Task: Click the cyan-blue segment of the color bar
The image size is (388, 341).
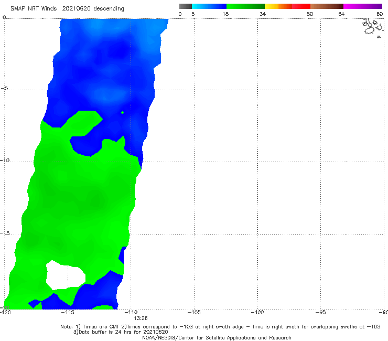Action: 209,6
